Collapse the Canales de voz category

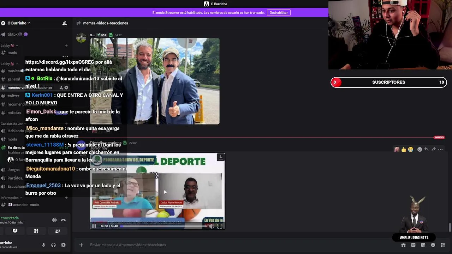coord(13,124)
